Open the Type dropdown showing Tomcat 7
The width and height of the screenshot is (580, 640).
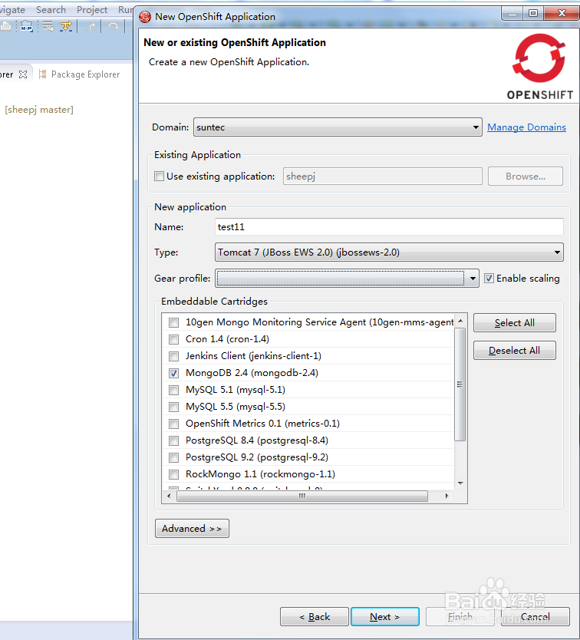[x=389, y=252]
